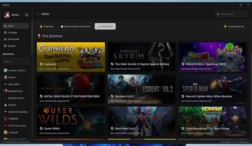Click the user profile avatar
This screenshot has width=252, height=146.
pos(7,15)
